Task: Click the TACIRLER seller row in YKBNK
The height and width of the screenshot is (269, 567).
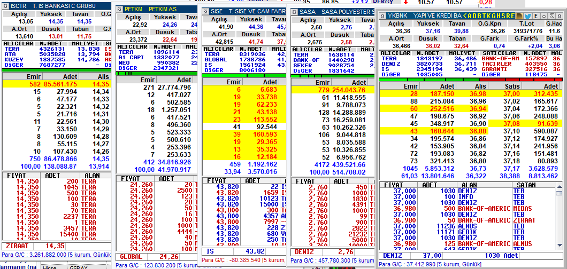Action: tap(522, 64)
